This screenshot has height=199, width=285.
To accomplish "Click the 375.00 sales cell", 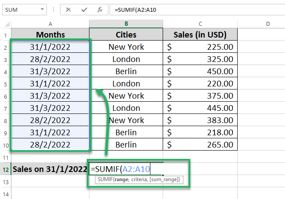I will [200, 96].
